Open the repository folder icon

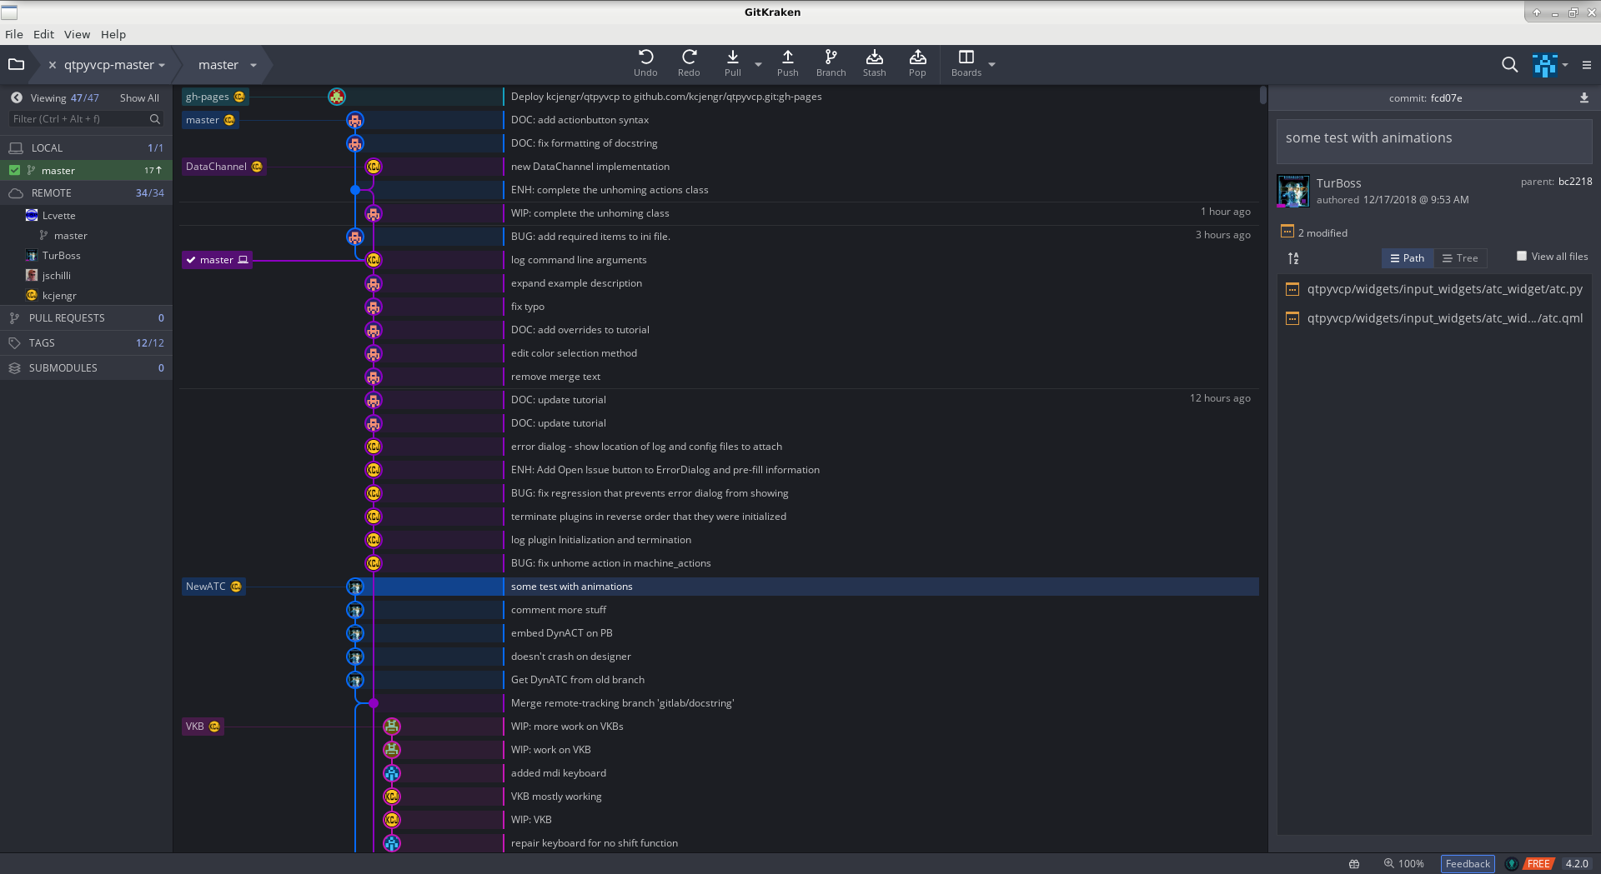click(x=16, y=64)
